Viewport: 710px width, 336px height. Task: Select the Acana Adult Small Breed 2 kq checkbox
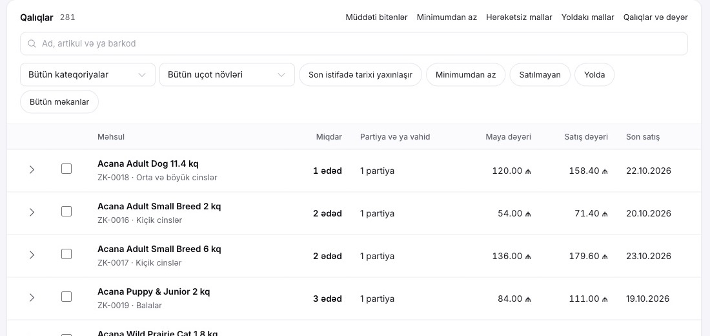tap(66, 211)
